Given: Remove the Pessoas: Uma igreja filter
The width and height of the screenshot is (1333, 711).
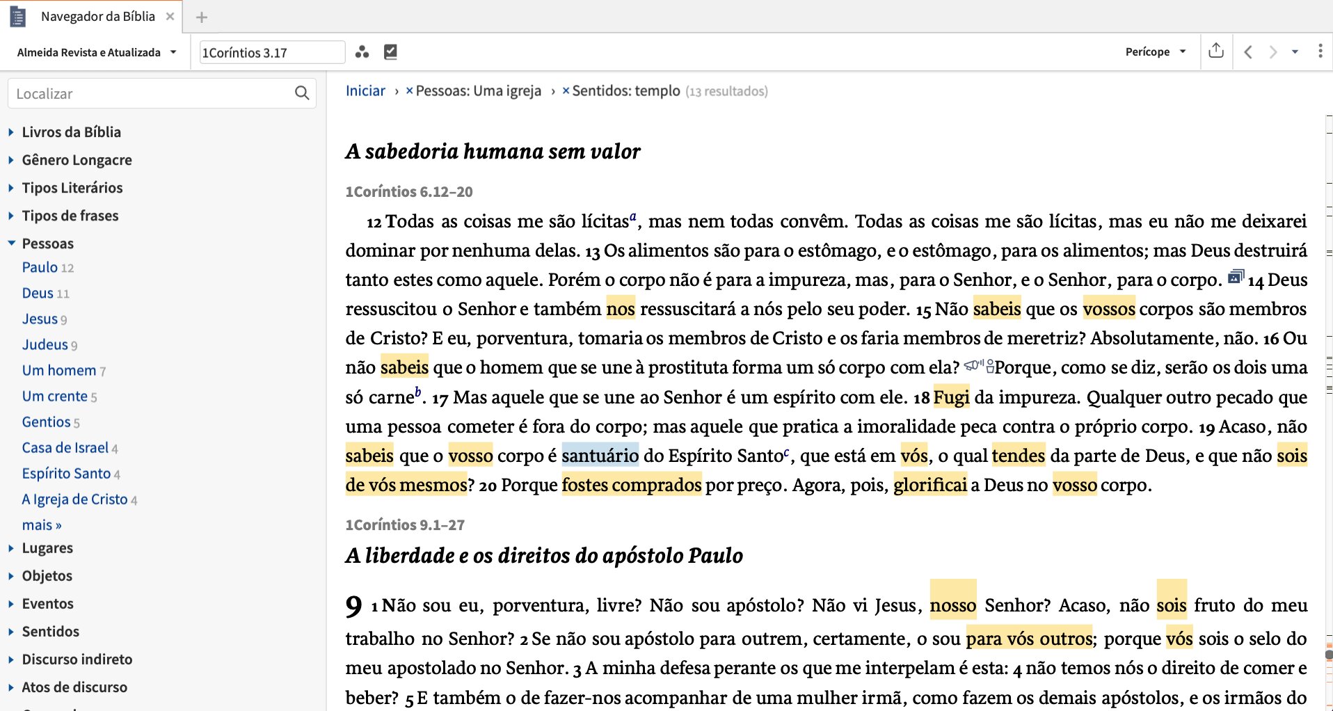Looking at the screenshot, I should click(409, 90).
